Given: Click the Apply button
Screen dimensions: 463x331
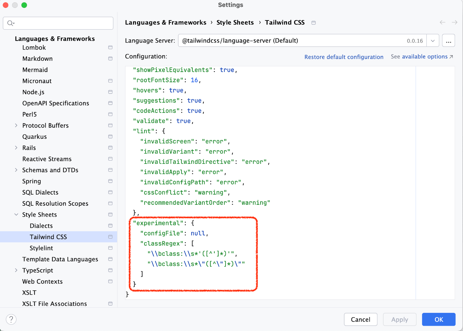Looking at the screenshot, I should point(400,319).
